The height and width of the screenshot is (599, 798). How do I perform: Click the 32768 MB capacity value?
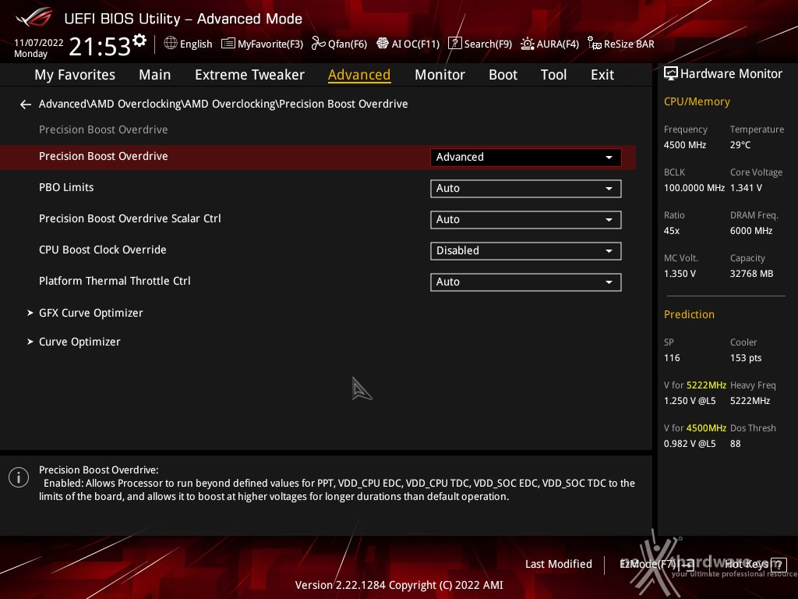coord(751,274)
